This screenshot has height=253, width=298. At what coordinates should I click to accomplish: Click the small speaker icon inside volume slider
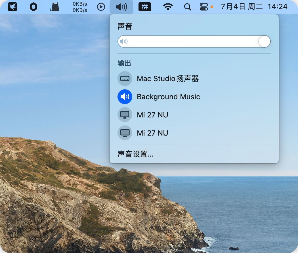pos(123,42)
